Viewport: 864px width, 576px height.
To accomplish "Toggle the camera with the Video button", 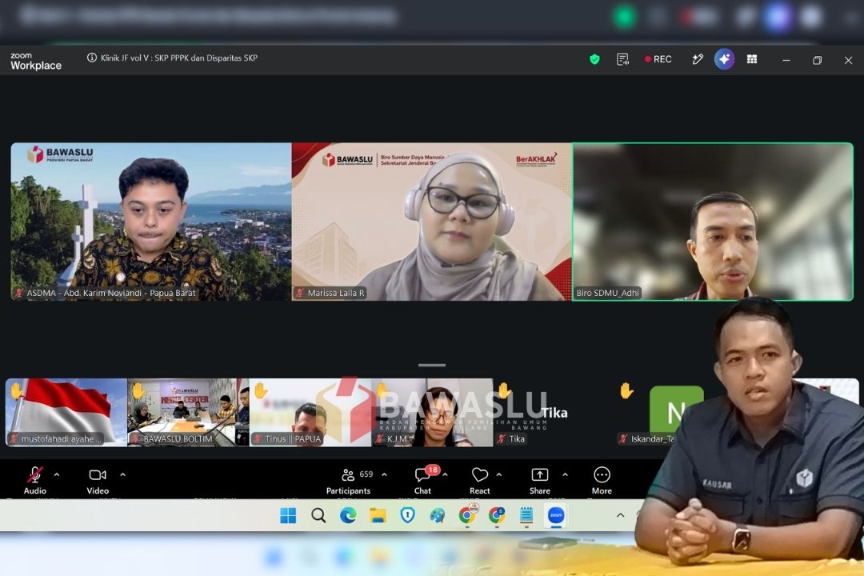I will click(98, 481).
